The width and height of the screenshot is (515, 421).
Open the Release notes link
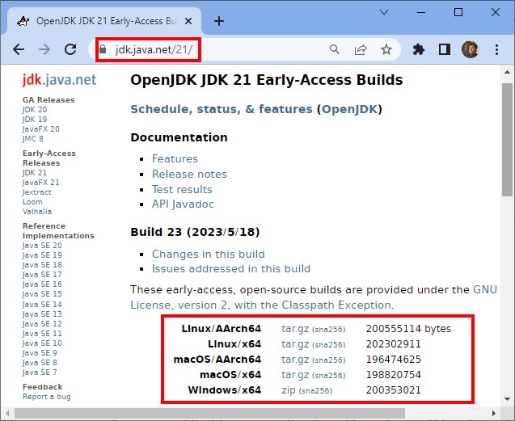click(189, 174)
